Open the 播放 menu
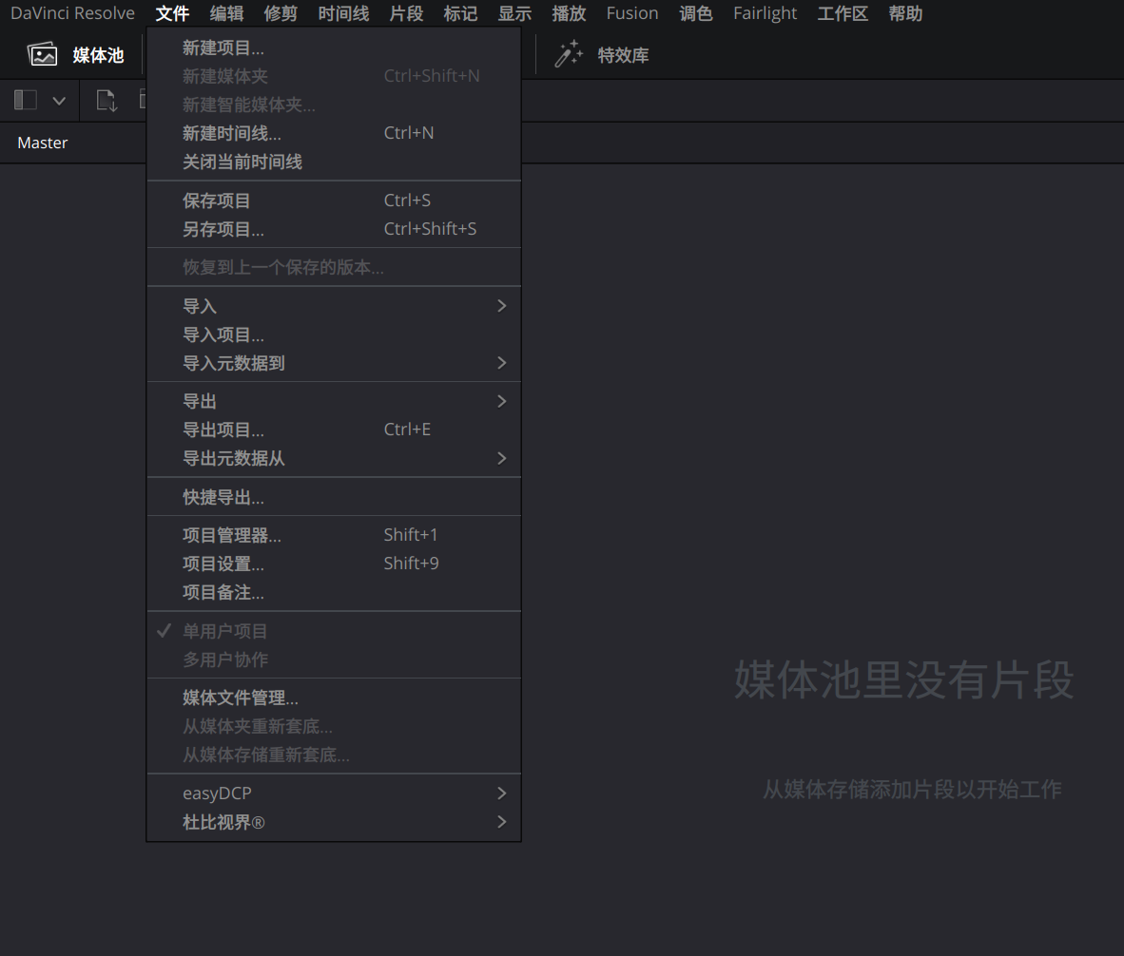The height and width of the screenshot is (956, 1124). [569, 13]
